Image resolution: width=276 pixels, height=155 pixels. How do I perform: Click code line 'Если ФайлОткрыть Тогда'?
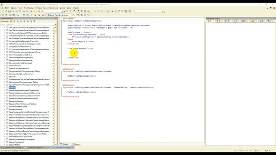point(80,48)
